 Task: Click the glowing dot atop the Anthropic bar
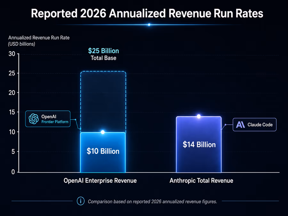pyautogui.click(x=199, y=116)
